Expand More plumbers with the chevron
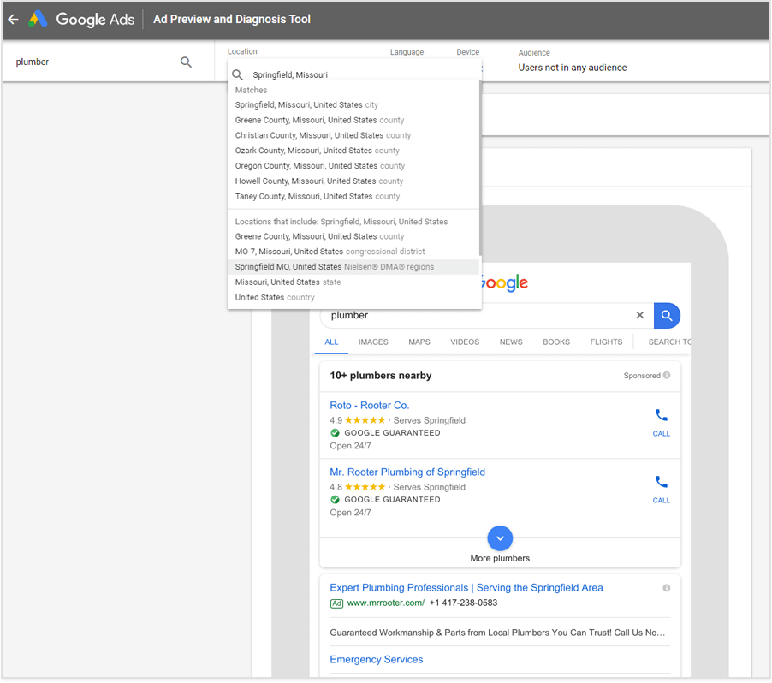This screenshot has height=683, width=772. 500,537
